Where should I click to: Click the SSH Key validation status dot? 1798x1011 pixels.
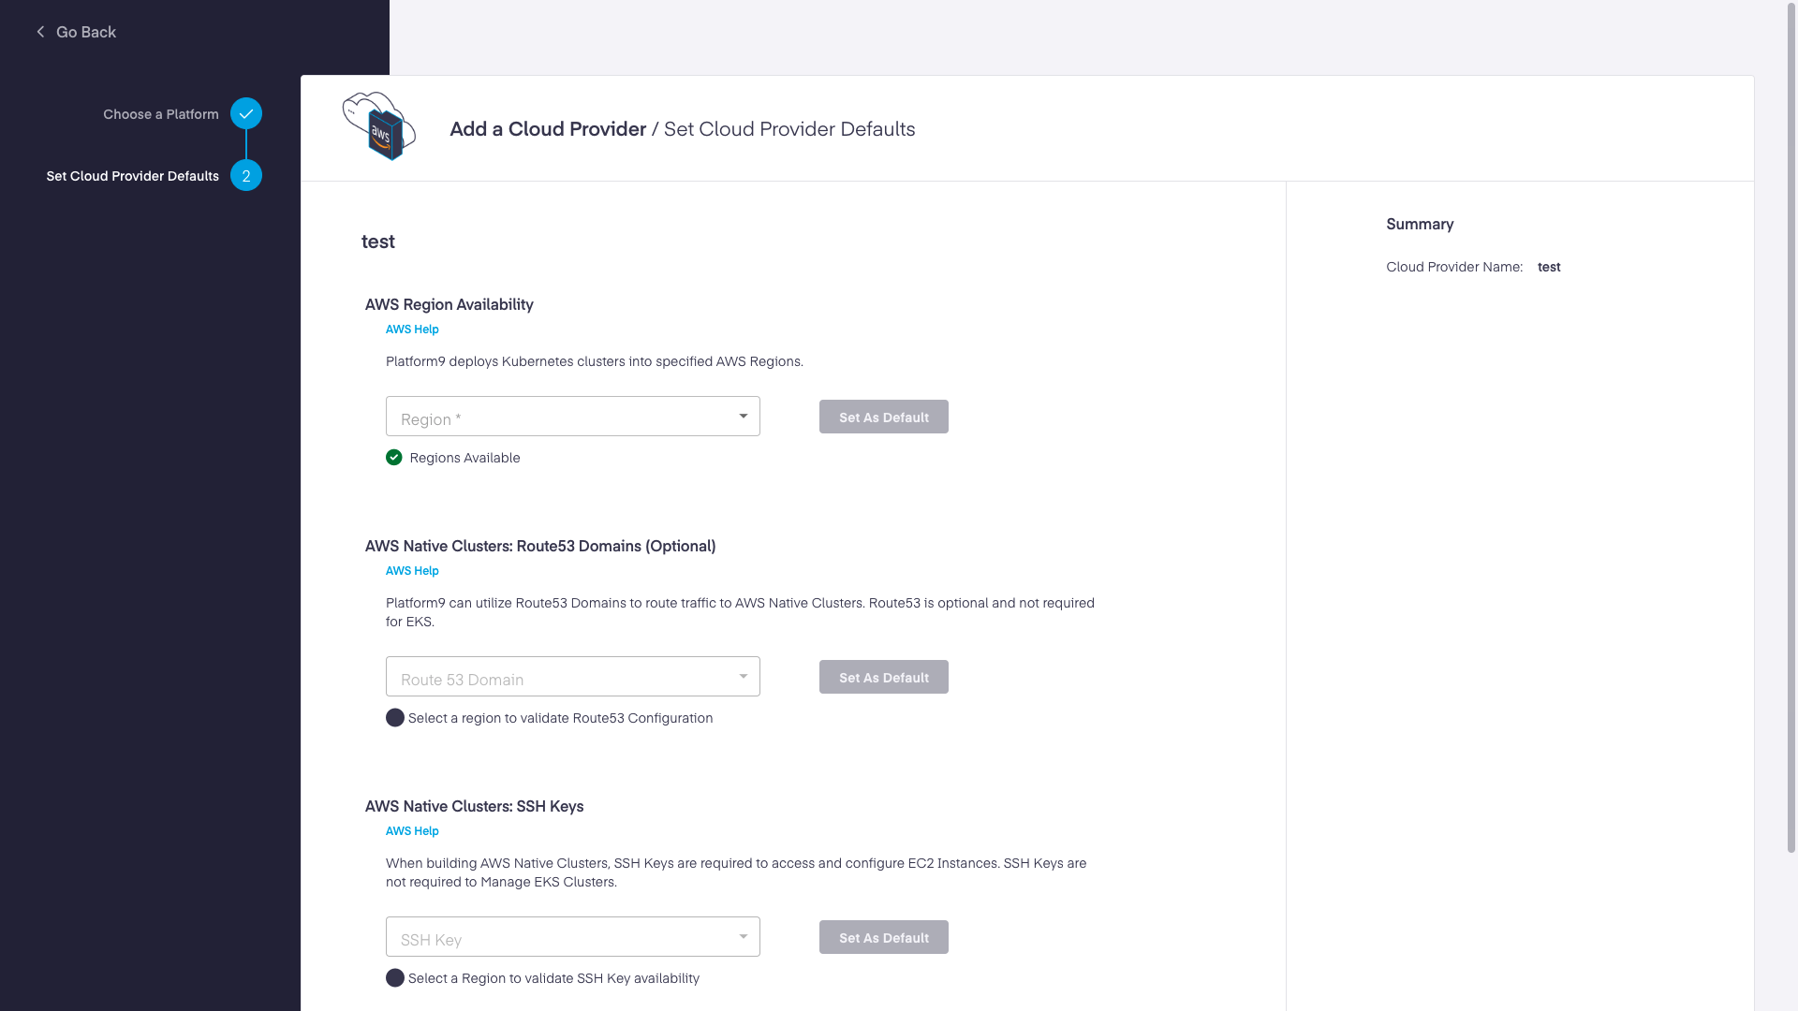[395, 978]
